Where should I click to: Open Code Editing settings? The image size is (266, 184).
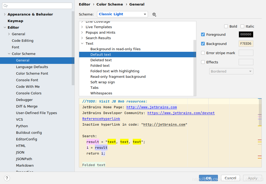(23, 40)
